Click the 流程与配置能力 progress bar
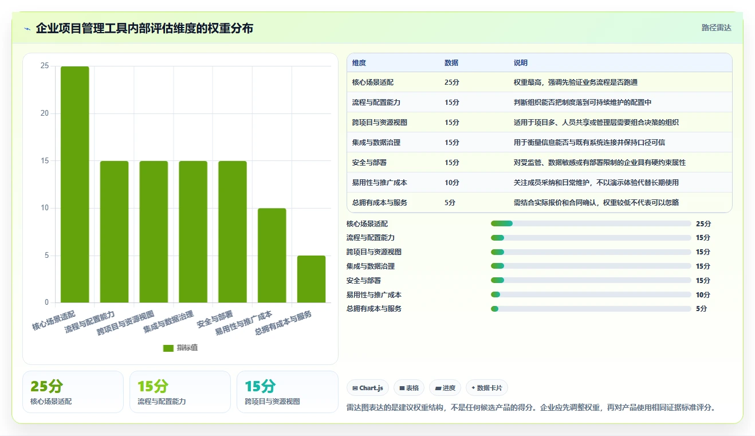Screen dimensions: 755x436 (591, 238)
